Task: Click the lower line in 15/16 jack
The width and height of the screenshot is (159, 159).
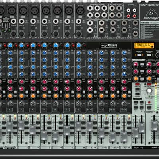Action: tap(124, 30)
